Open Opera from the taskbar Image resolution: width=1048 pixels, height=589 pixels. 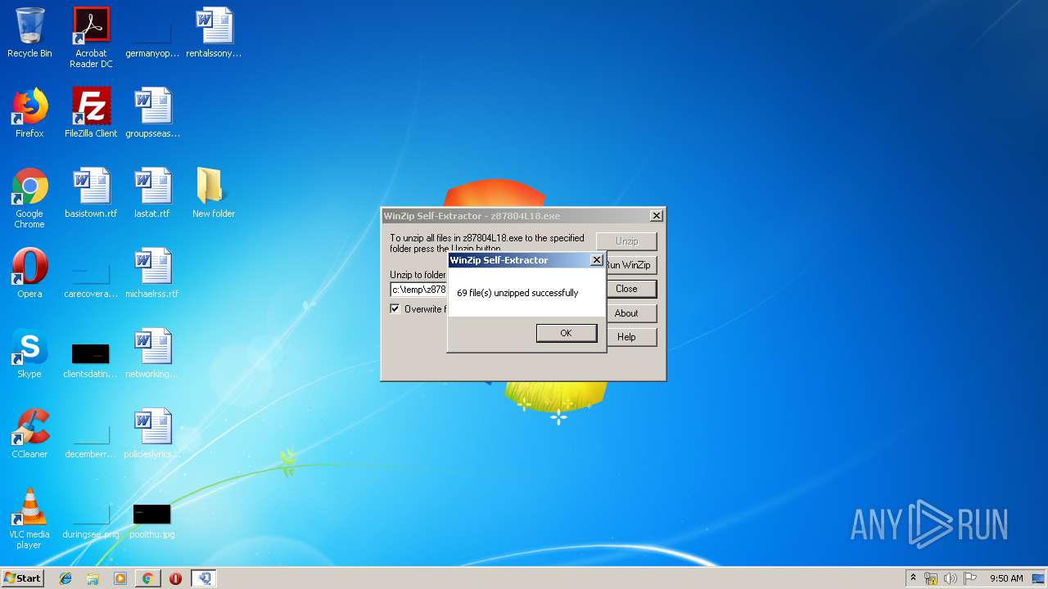pyautogui.click(x=175, y=578)
